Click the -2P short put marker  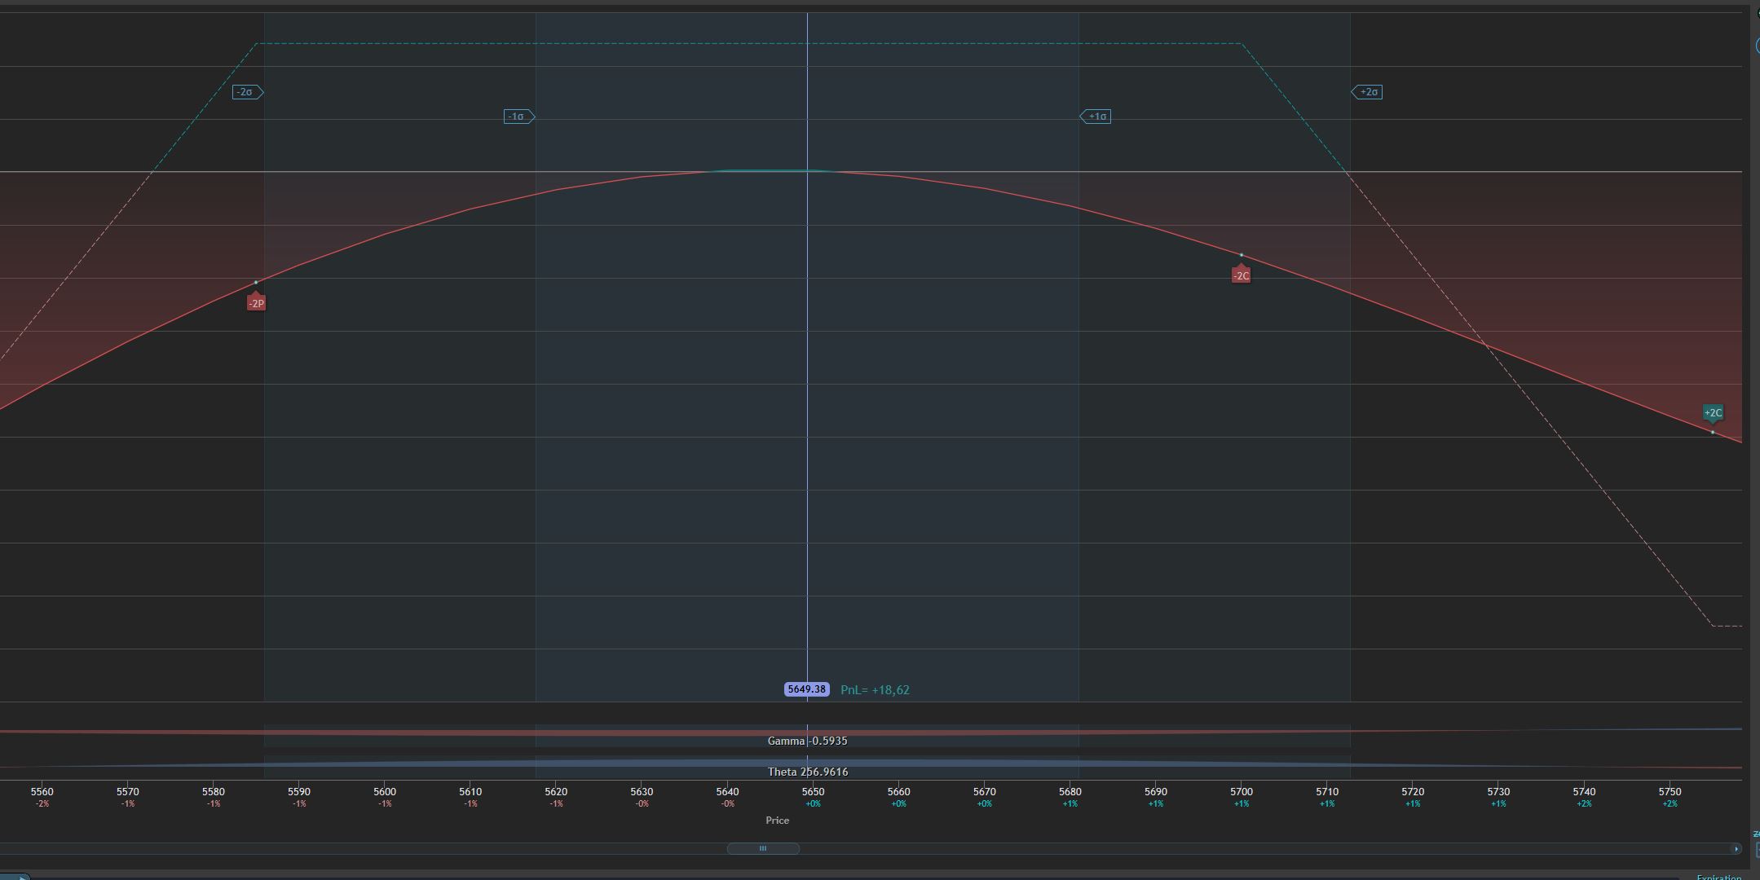click(256, 303)
